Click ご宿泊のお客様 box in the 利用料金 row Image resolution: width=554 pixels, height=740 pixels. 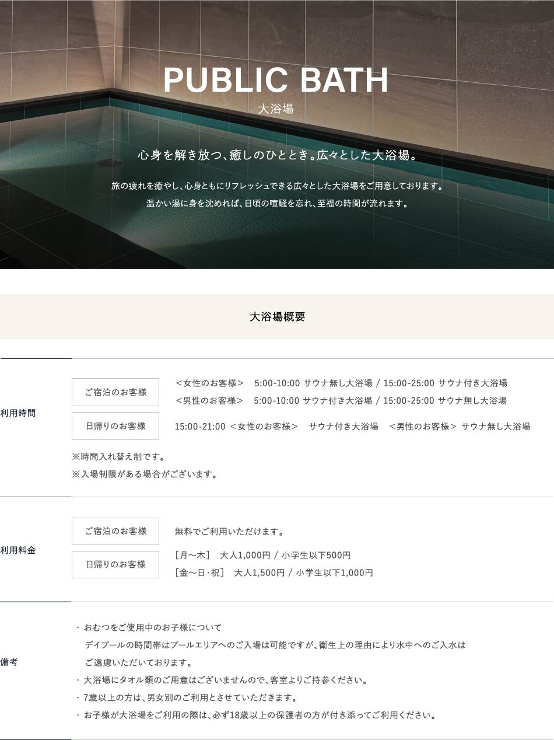(115, 531)
